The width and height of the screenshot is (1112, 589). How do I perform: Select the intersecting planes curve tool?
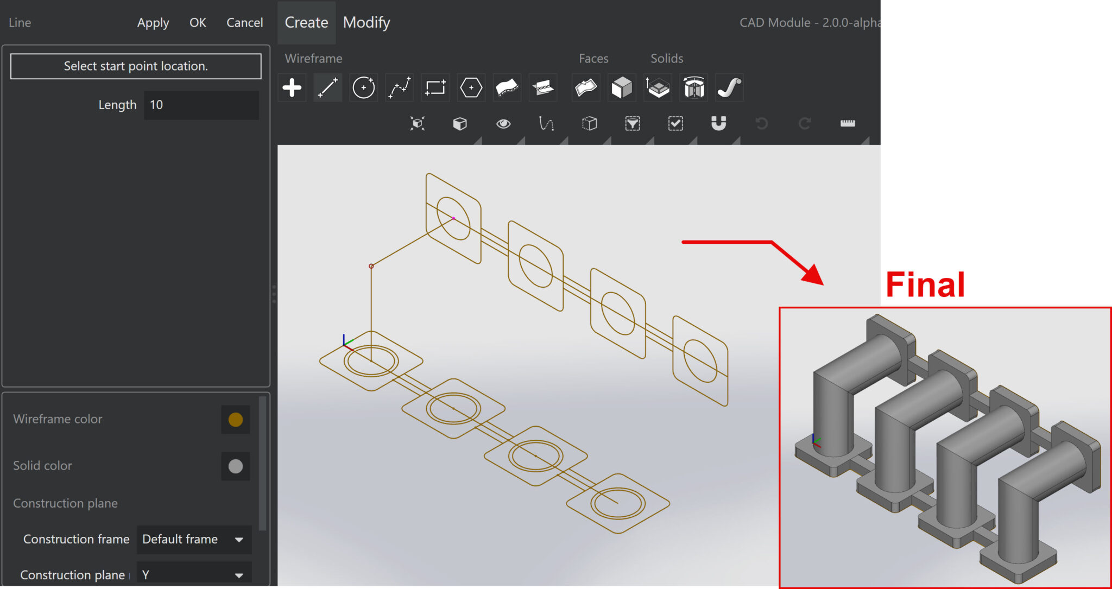tap(543, 87)
